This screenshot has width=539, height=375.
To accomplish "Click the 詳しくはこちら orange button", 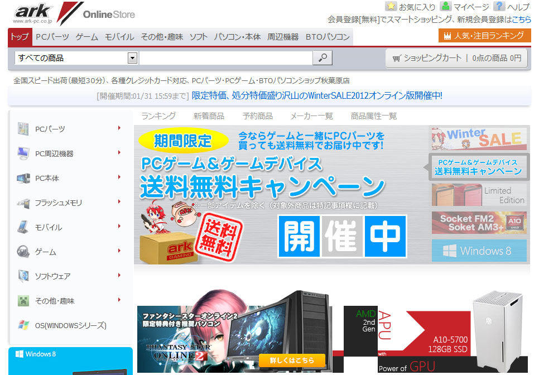I will pyautogui.click(x=292, y=360).
